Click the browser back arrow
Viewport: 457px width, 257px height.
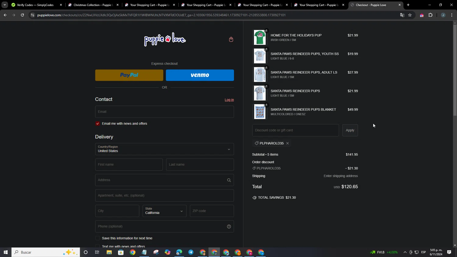click(x=5, y=15)
